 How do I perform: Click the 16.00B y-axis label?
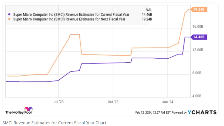point(198,27)
